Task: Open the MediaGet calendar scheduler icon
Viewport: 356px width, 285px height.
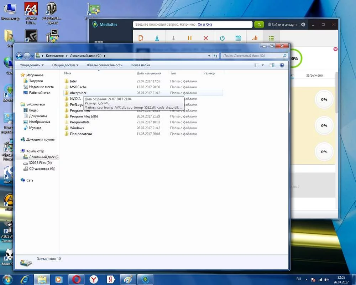Action: tap(239, 38)
